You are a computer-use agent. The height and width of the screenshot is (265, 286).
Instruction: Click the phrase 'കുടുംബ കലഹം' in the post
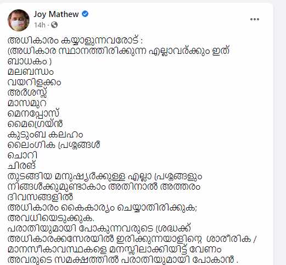coord(46,135)
